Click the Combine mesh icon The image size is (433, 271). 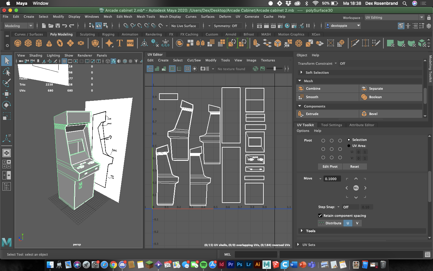(x=301, y=89)
